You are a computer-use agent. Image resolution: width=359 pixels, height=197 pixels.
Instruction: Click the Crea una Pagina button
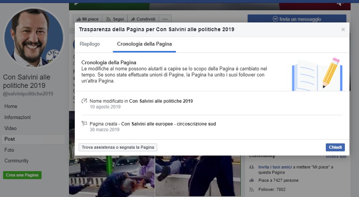[x=22, y=175]
